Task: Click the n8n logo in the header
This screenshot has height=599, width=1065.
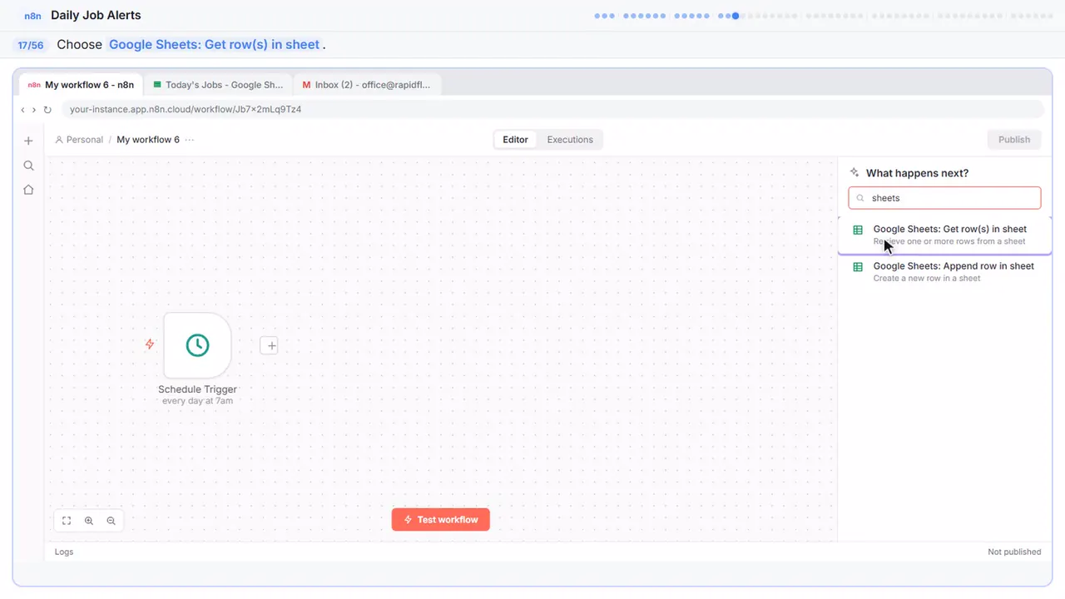Action: point(33,16)
